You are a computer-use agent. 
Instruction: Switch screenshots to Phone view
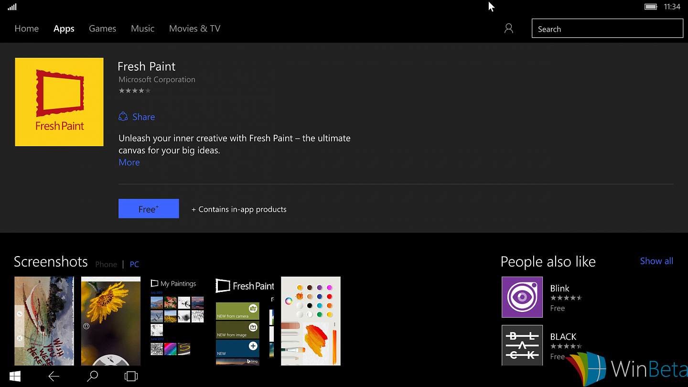tap(106, 264)
